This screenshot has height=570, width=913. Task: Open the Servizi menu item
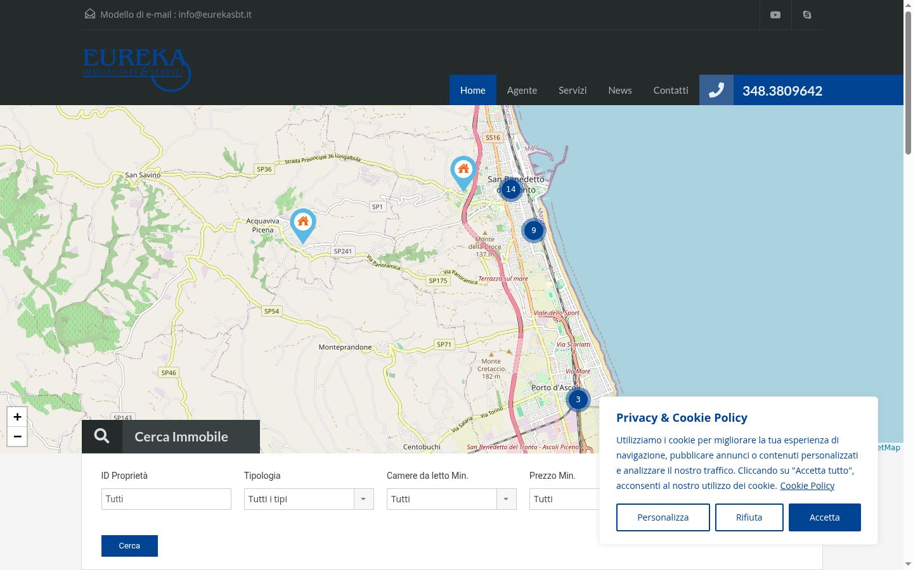click(x=573, y=90)
